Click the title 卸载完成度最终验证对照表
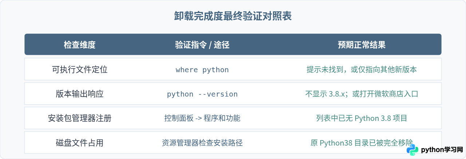This screenshot has height=159, width=466. point(233,17)
